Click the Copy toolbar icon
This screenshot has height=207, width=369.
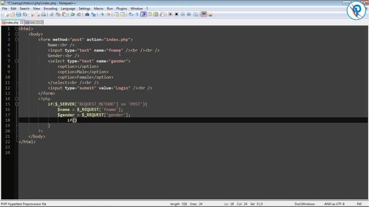click(58, 14)
